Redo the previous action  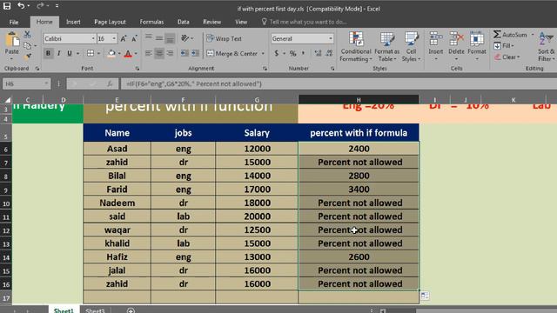click(40, 6)
